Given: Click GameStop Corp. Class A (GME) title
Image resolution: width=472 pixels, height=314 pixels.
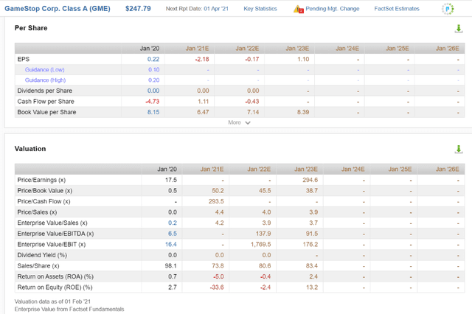Looking at the screenshot, I should pyautogui.click(x=58, y=9).
